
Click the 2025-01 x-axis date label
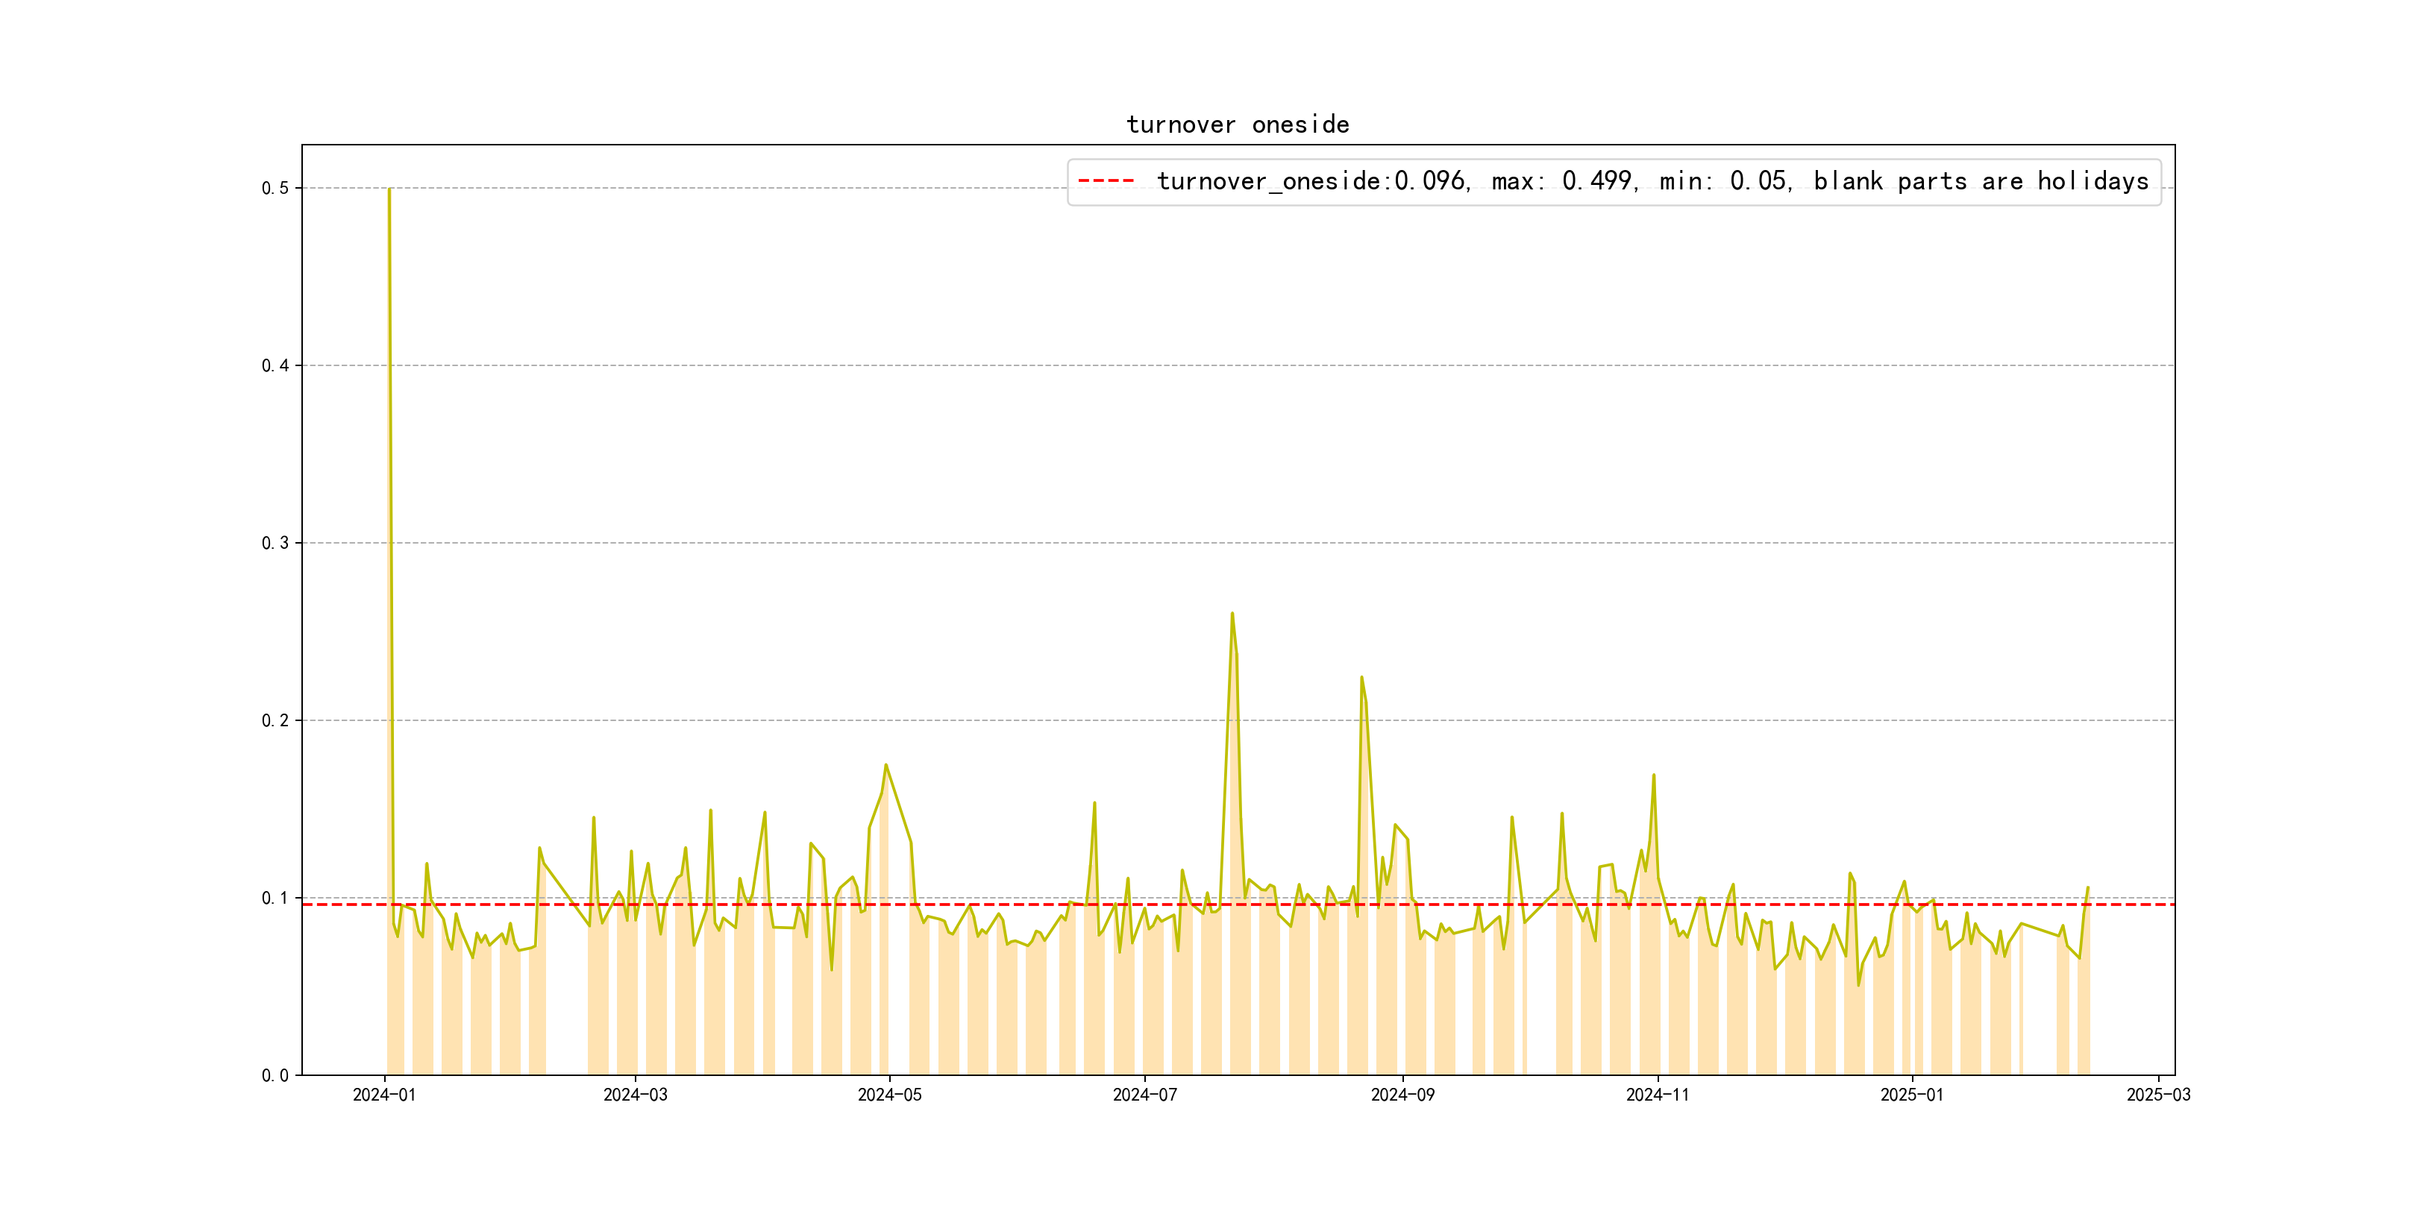click(x=1911, y=1095)
